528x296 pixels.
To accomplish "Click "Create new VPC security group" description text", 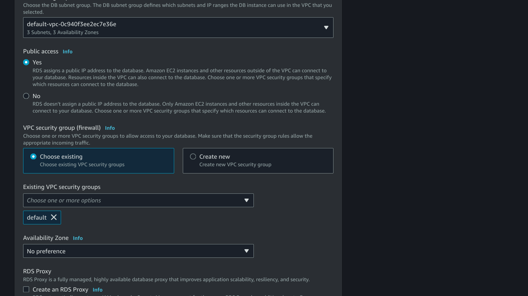I will pos(235,165).
